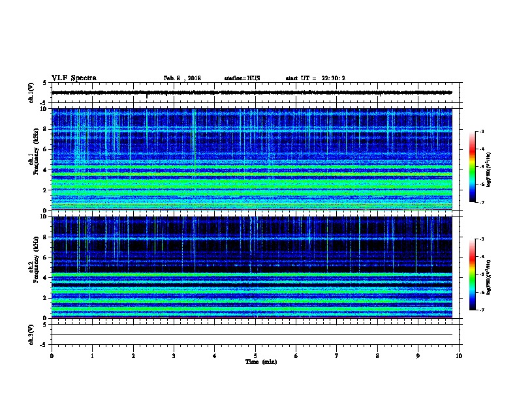This screenshot has height=399, width=517.
Task: Select the date text "Feb. 8, 2018"
Action: (x=182, y=78)
